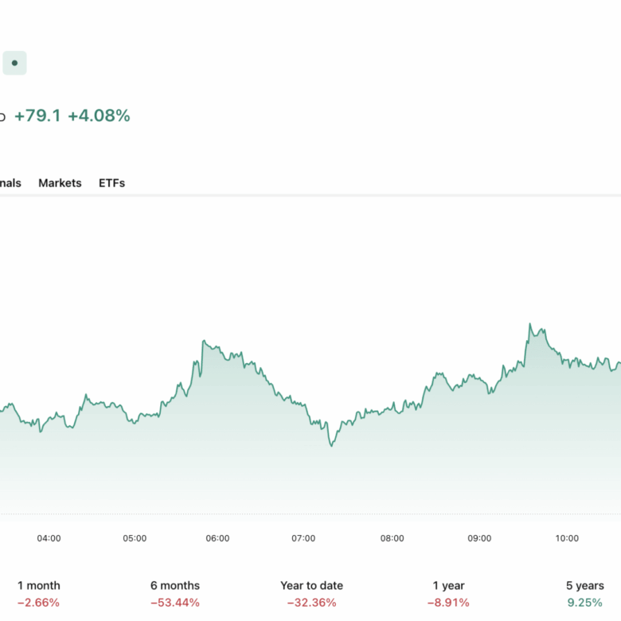
Task: Click the −53.44% six-month return
Action: click(x=175, y=603)
